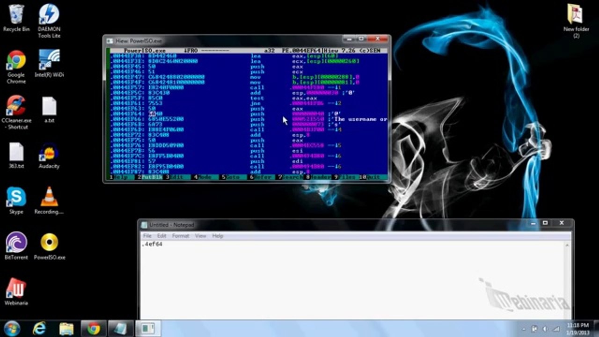The image size is (599, 337).
Task: Open the taskbar clock showing 11:18 PM
Action: [x=577, y=329]
